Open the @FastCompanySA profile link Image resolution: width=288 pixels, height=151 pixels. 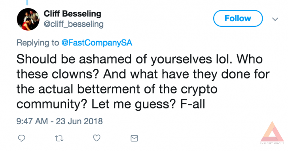97,43
